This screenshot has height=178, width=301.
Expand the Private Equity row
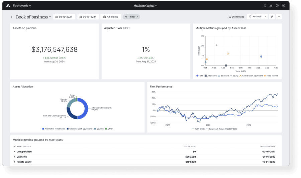click(15, 162)
